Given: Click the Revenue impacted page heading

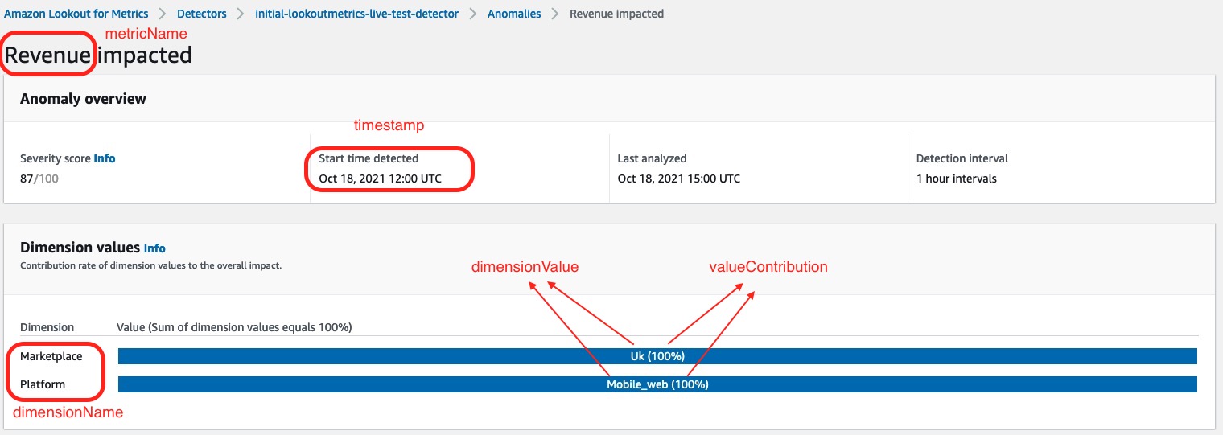Looking at the screenshot, I should [98, 55].
